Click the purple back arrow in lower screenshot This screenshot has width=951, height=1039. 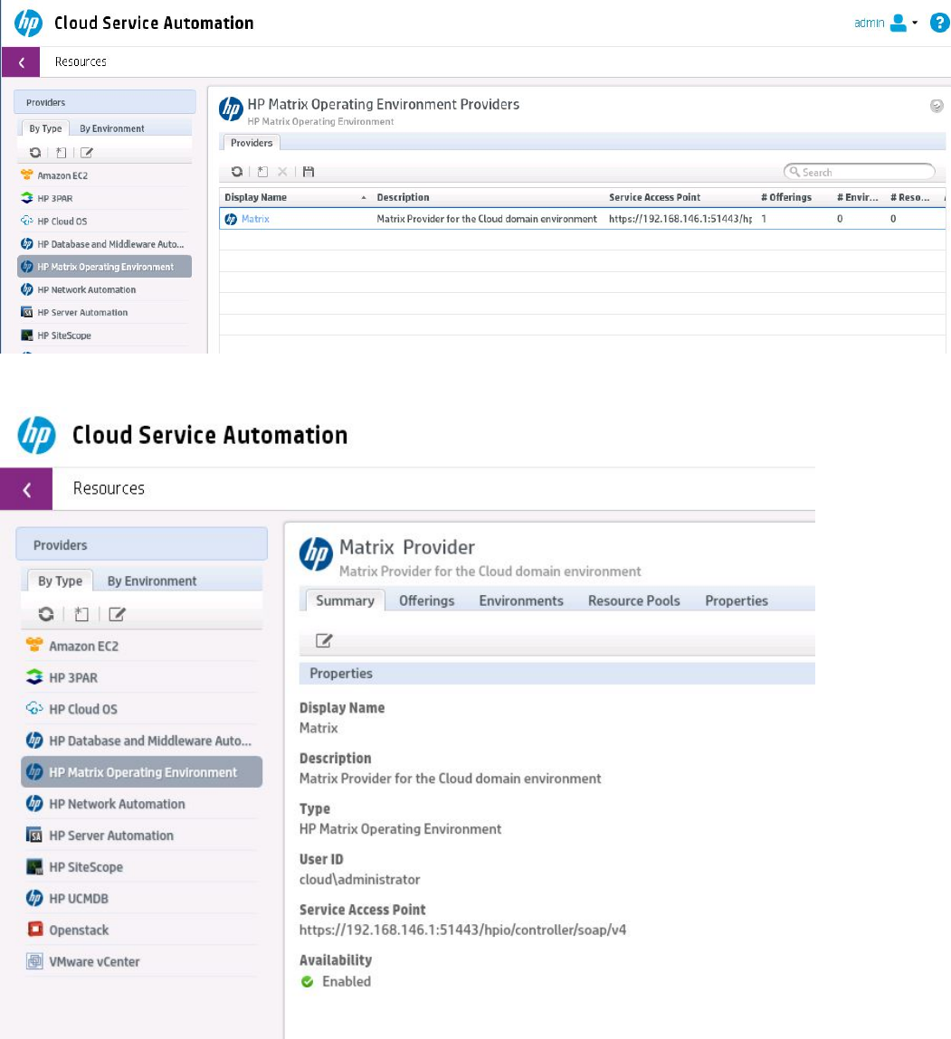click(26, 489)
